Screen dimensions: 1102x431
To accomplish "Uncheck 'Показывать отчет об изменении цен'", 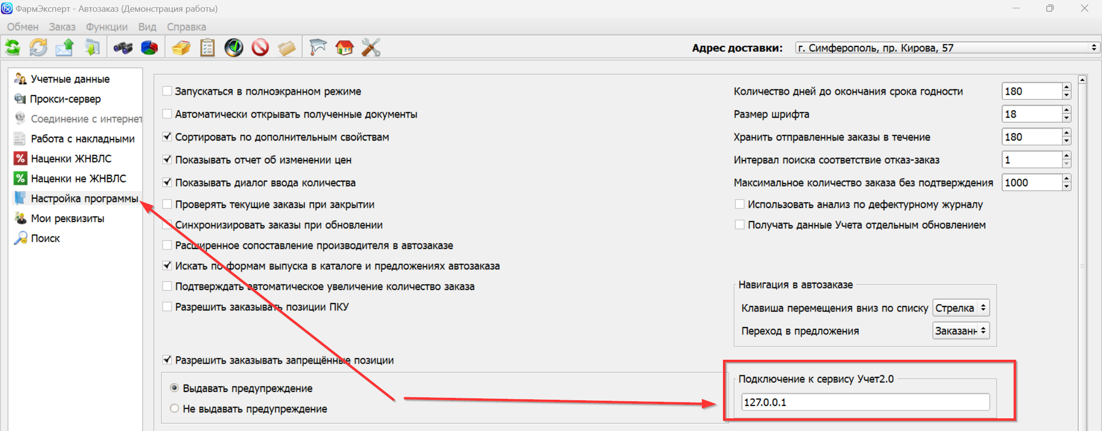I will coord(167,160).
